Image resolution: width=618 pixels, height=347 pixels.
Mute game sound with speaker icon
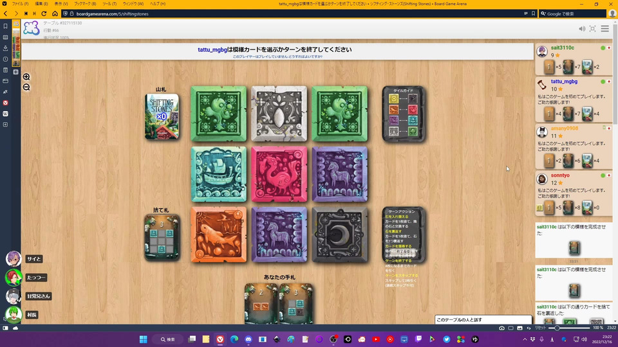[582, 29]
